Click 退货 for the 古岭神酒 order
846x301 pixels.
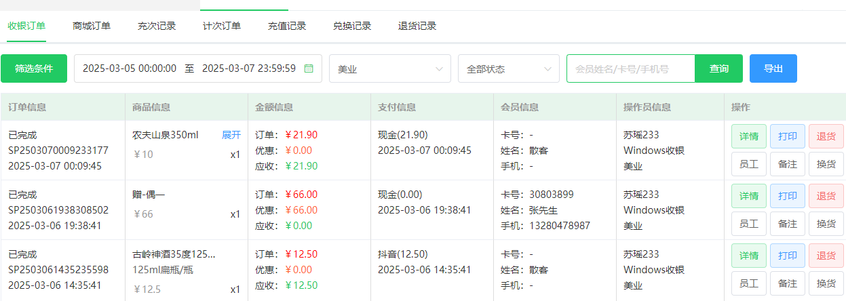point(826,256)
